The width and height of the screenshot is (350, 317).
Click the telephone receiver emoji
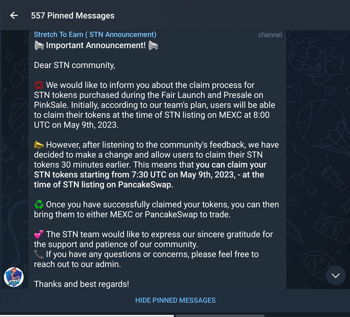(39, 254)
